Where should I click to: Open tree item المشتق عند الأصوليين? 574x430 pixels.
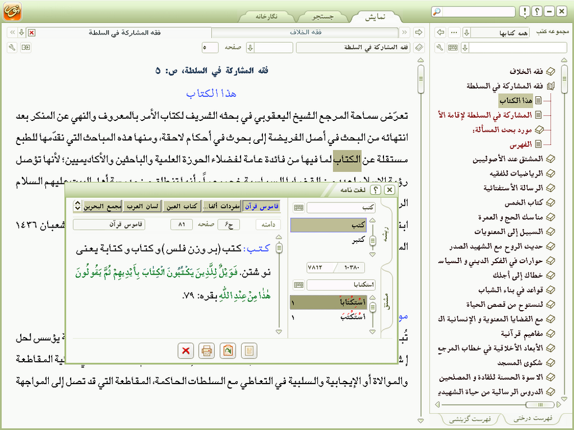pos(508,159)
